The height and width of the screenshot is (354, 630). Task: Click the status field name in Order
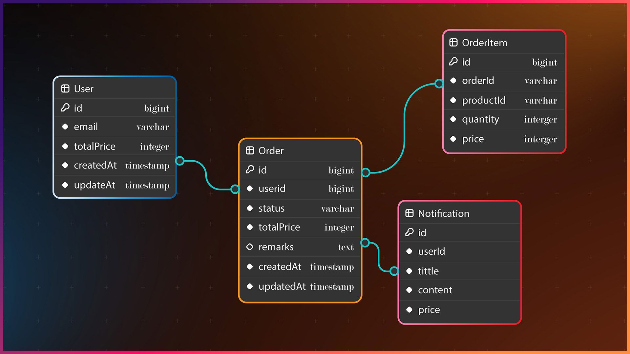272,208
